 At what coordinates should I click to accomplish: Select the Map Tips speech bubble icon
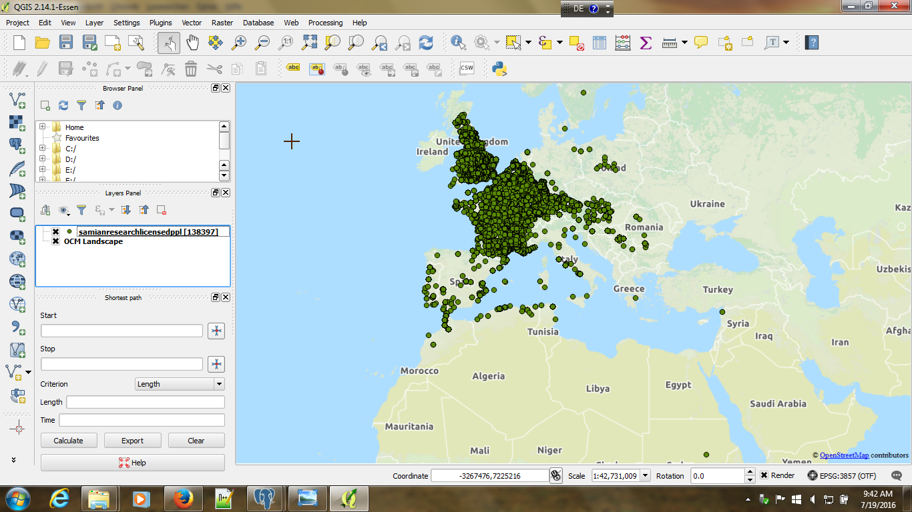(701, 43)
